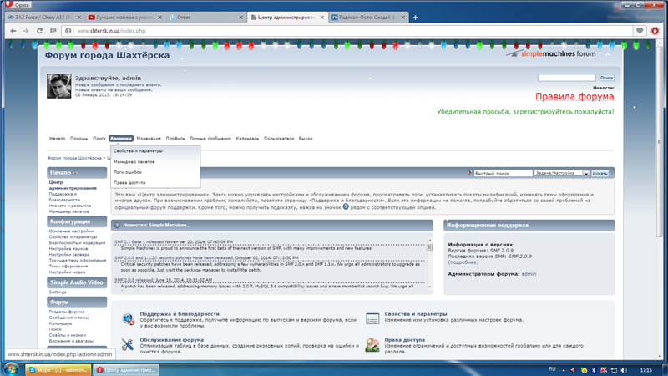
Task: Open the 'Задача/Настройка' search type dropdown
Action: 562,173
